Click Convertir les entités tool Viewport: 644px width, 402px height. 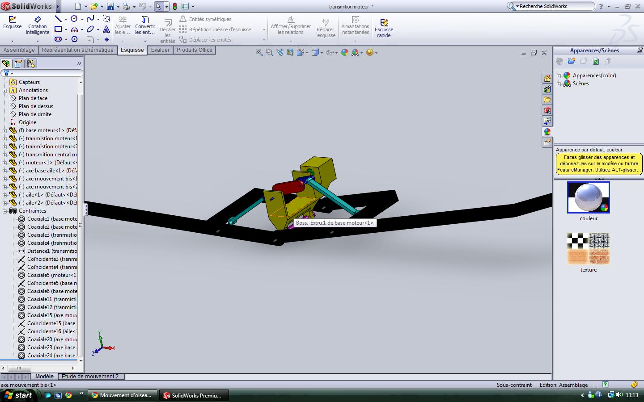click(145, 25)
